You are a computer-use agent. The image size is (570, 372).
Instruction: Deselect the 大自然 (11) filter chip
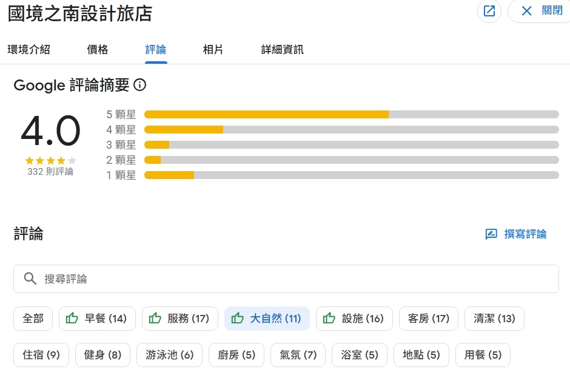(x=267, y=318)
